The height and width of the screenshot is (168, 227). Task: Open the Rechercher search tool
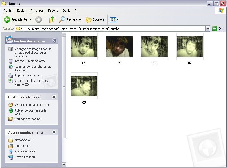[70, 19]
